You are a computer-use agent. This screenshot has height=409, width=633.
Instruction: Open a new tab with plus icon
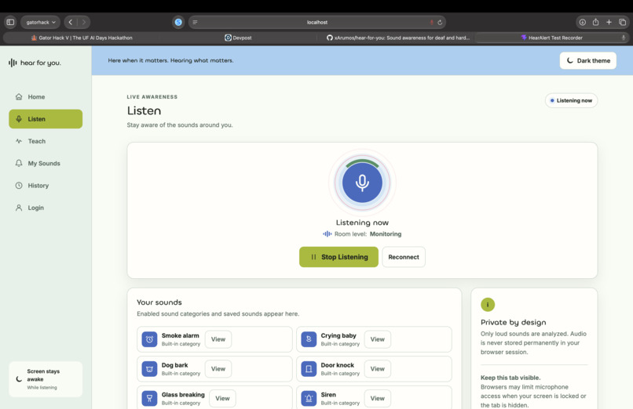pyautogui.click(x=609, y=22)
